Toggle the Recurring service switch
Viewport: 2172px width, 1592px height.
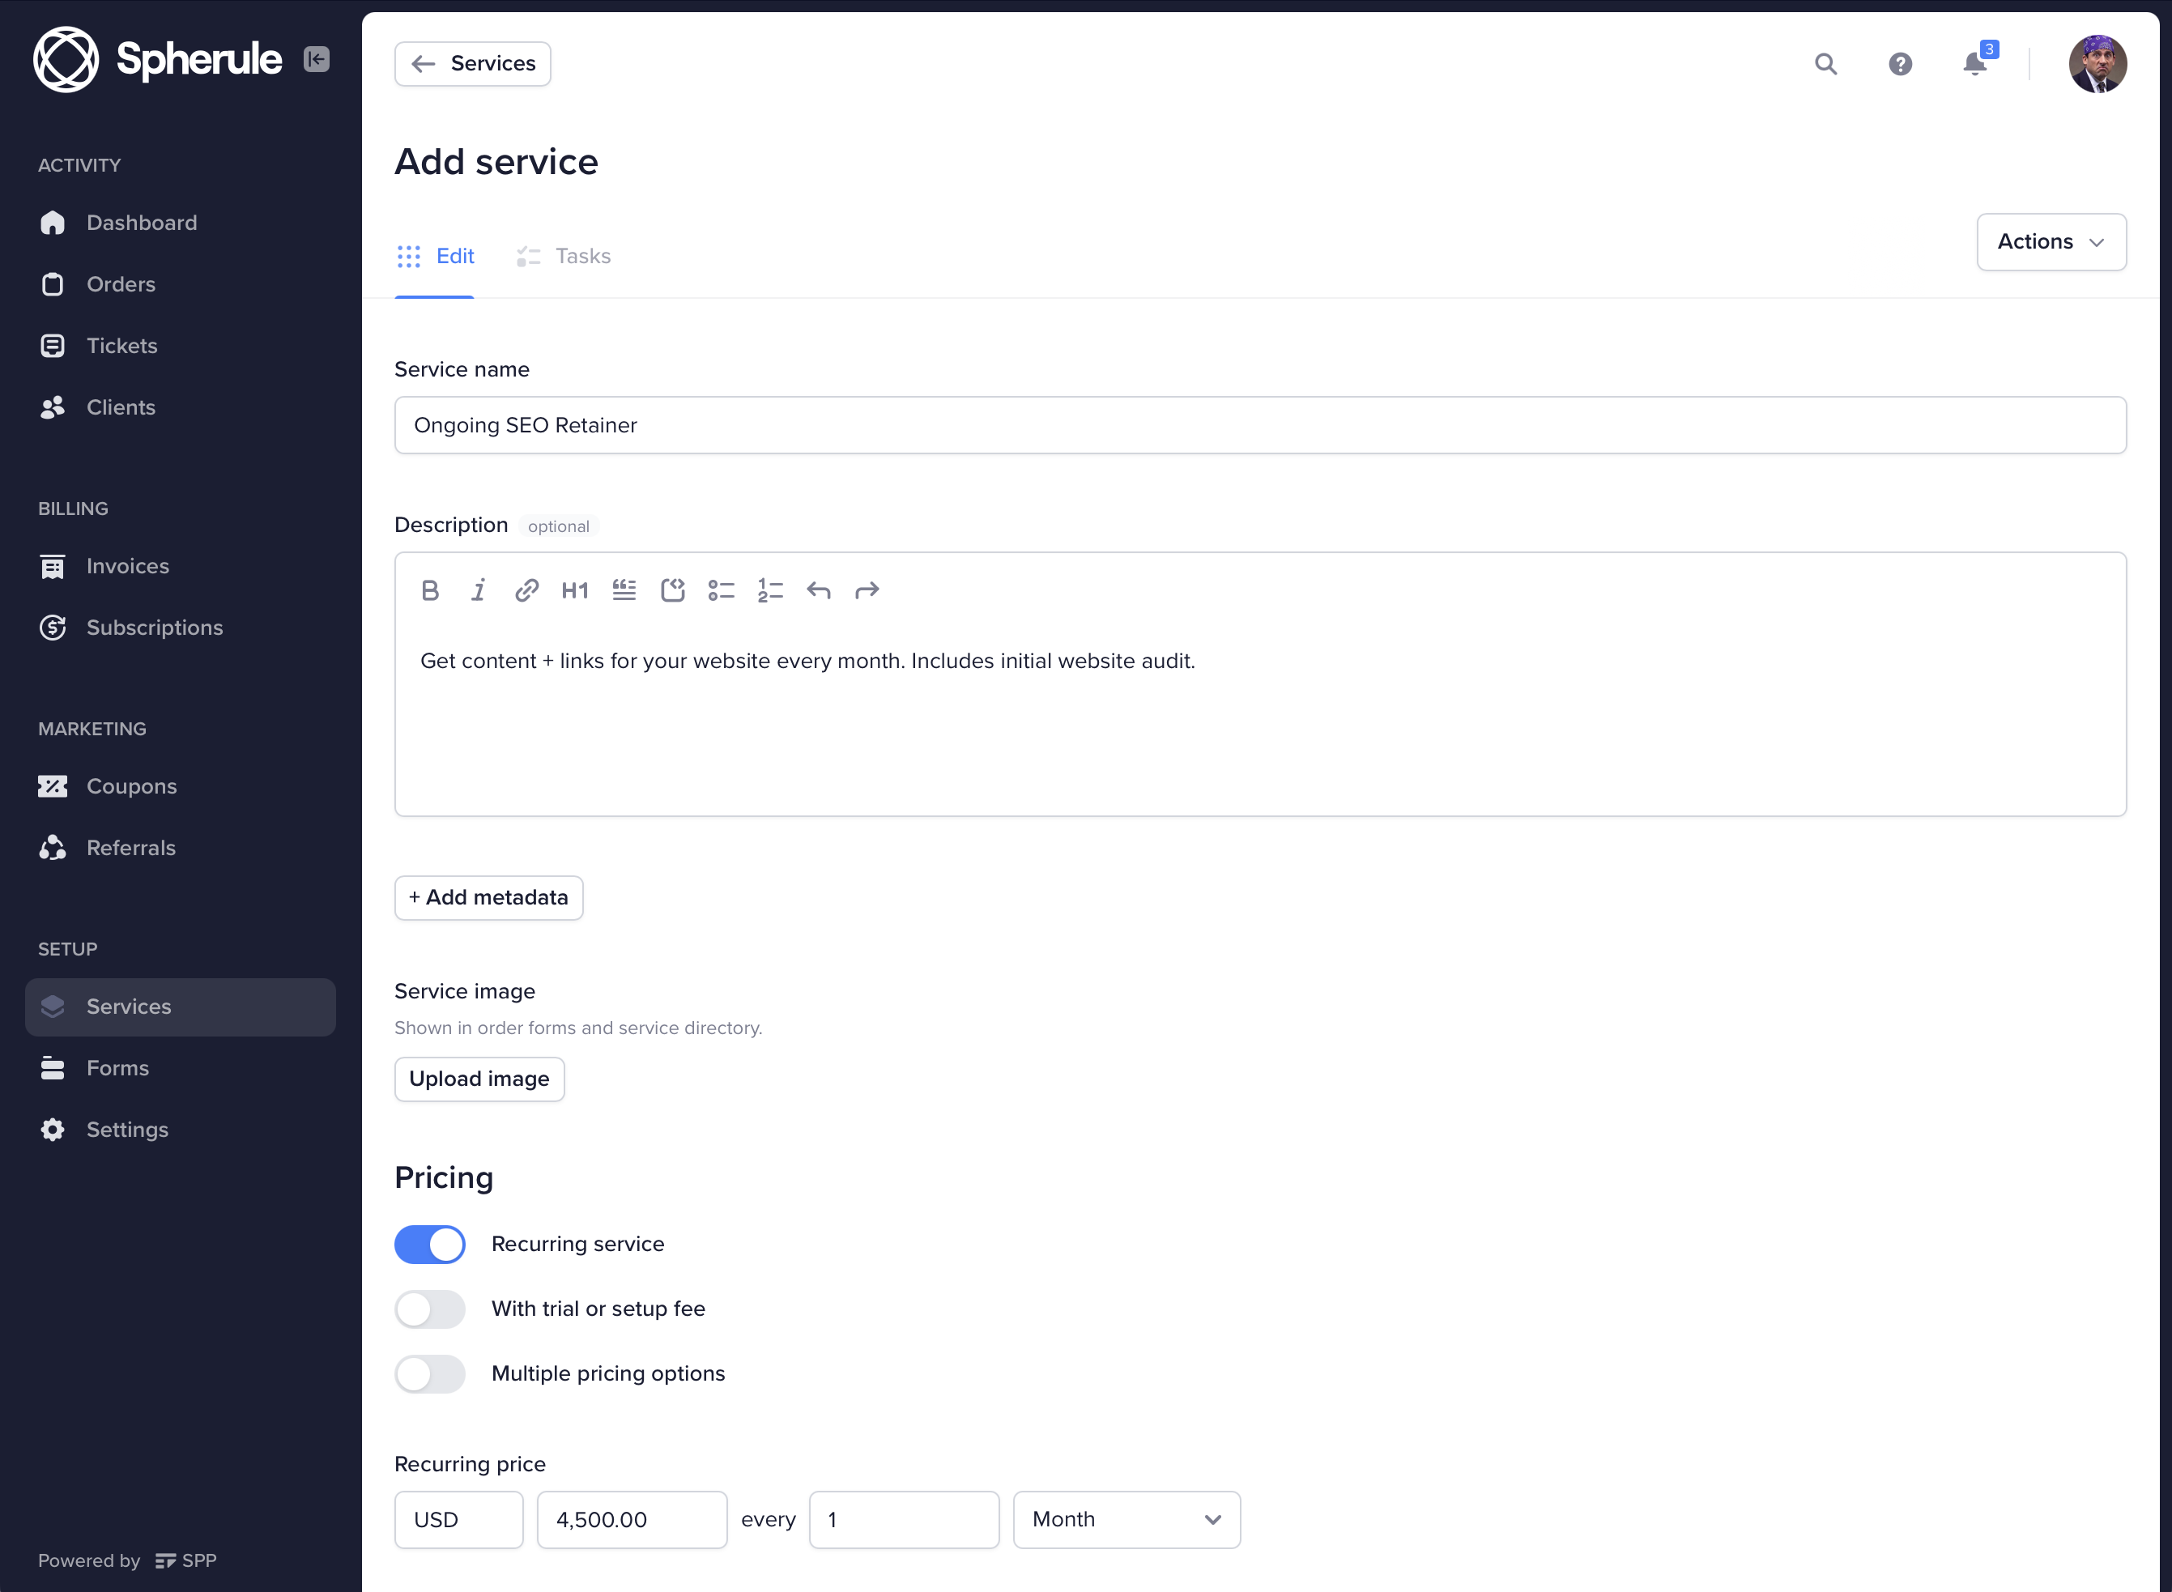[x=430, y=1245]
